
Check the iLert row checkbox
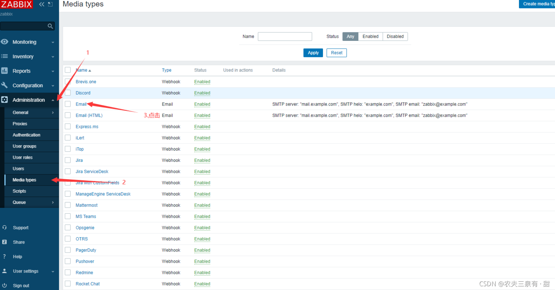point(68,138)
